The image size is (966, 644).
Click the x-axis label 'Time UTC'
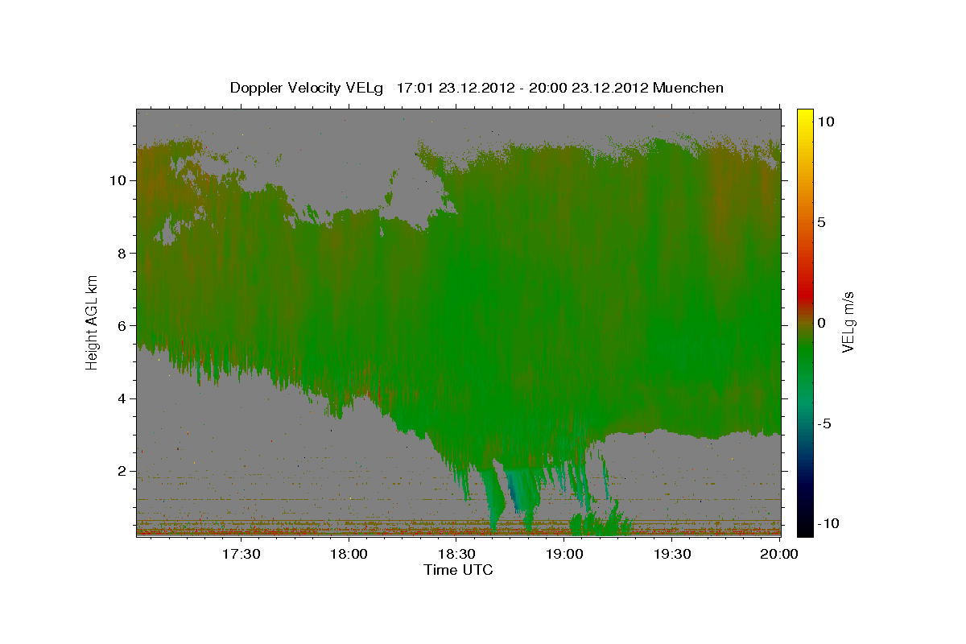tap(458, 570)
